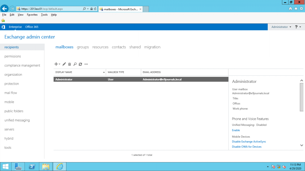Sort by the Mailbox Type column header
Image resolution: width=305 pixels, height=171 pixels.
point(124,72)
